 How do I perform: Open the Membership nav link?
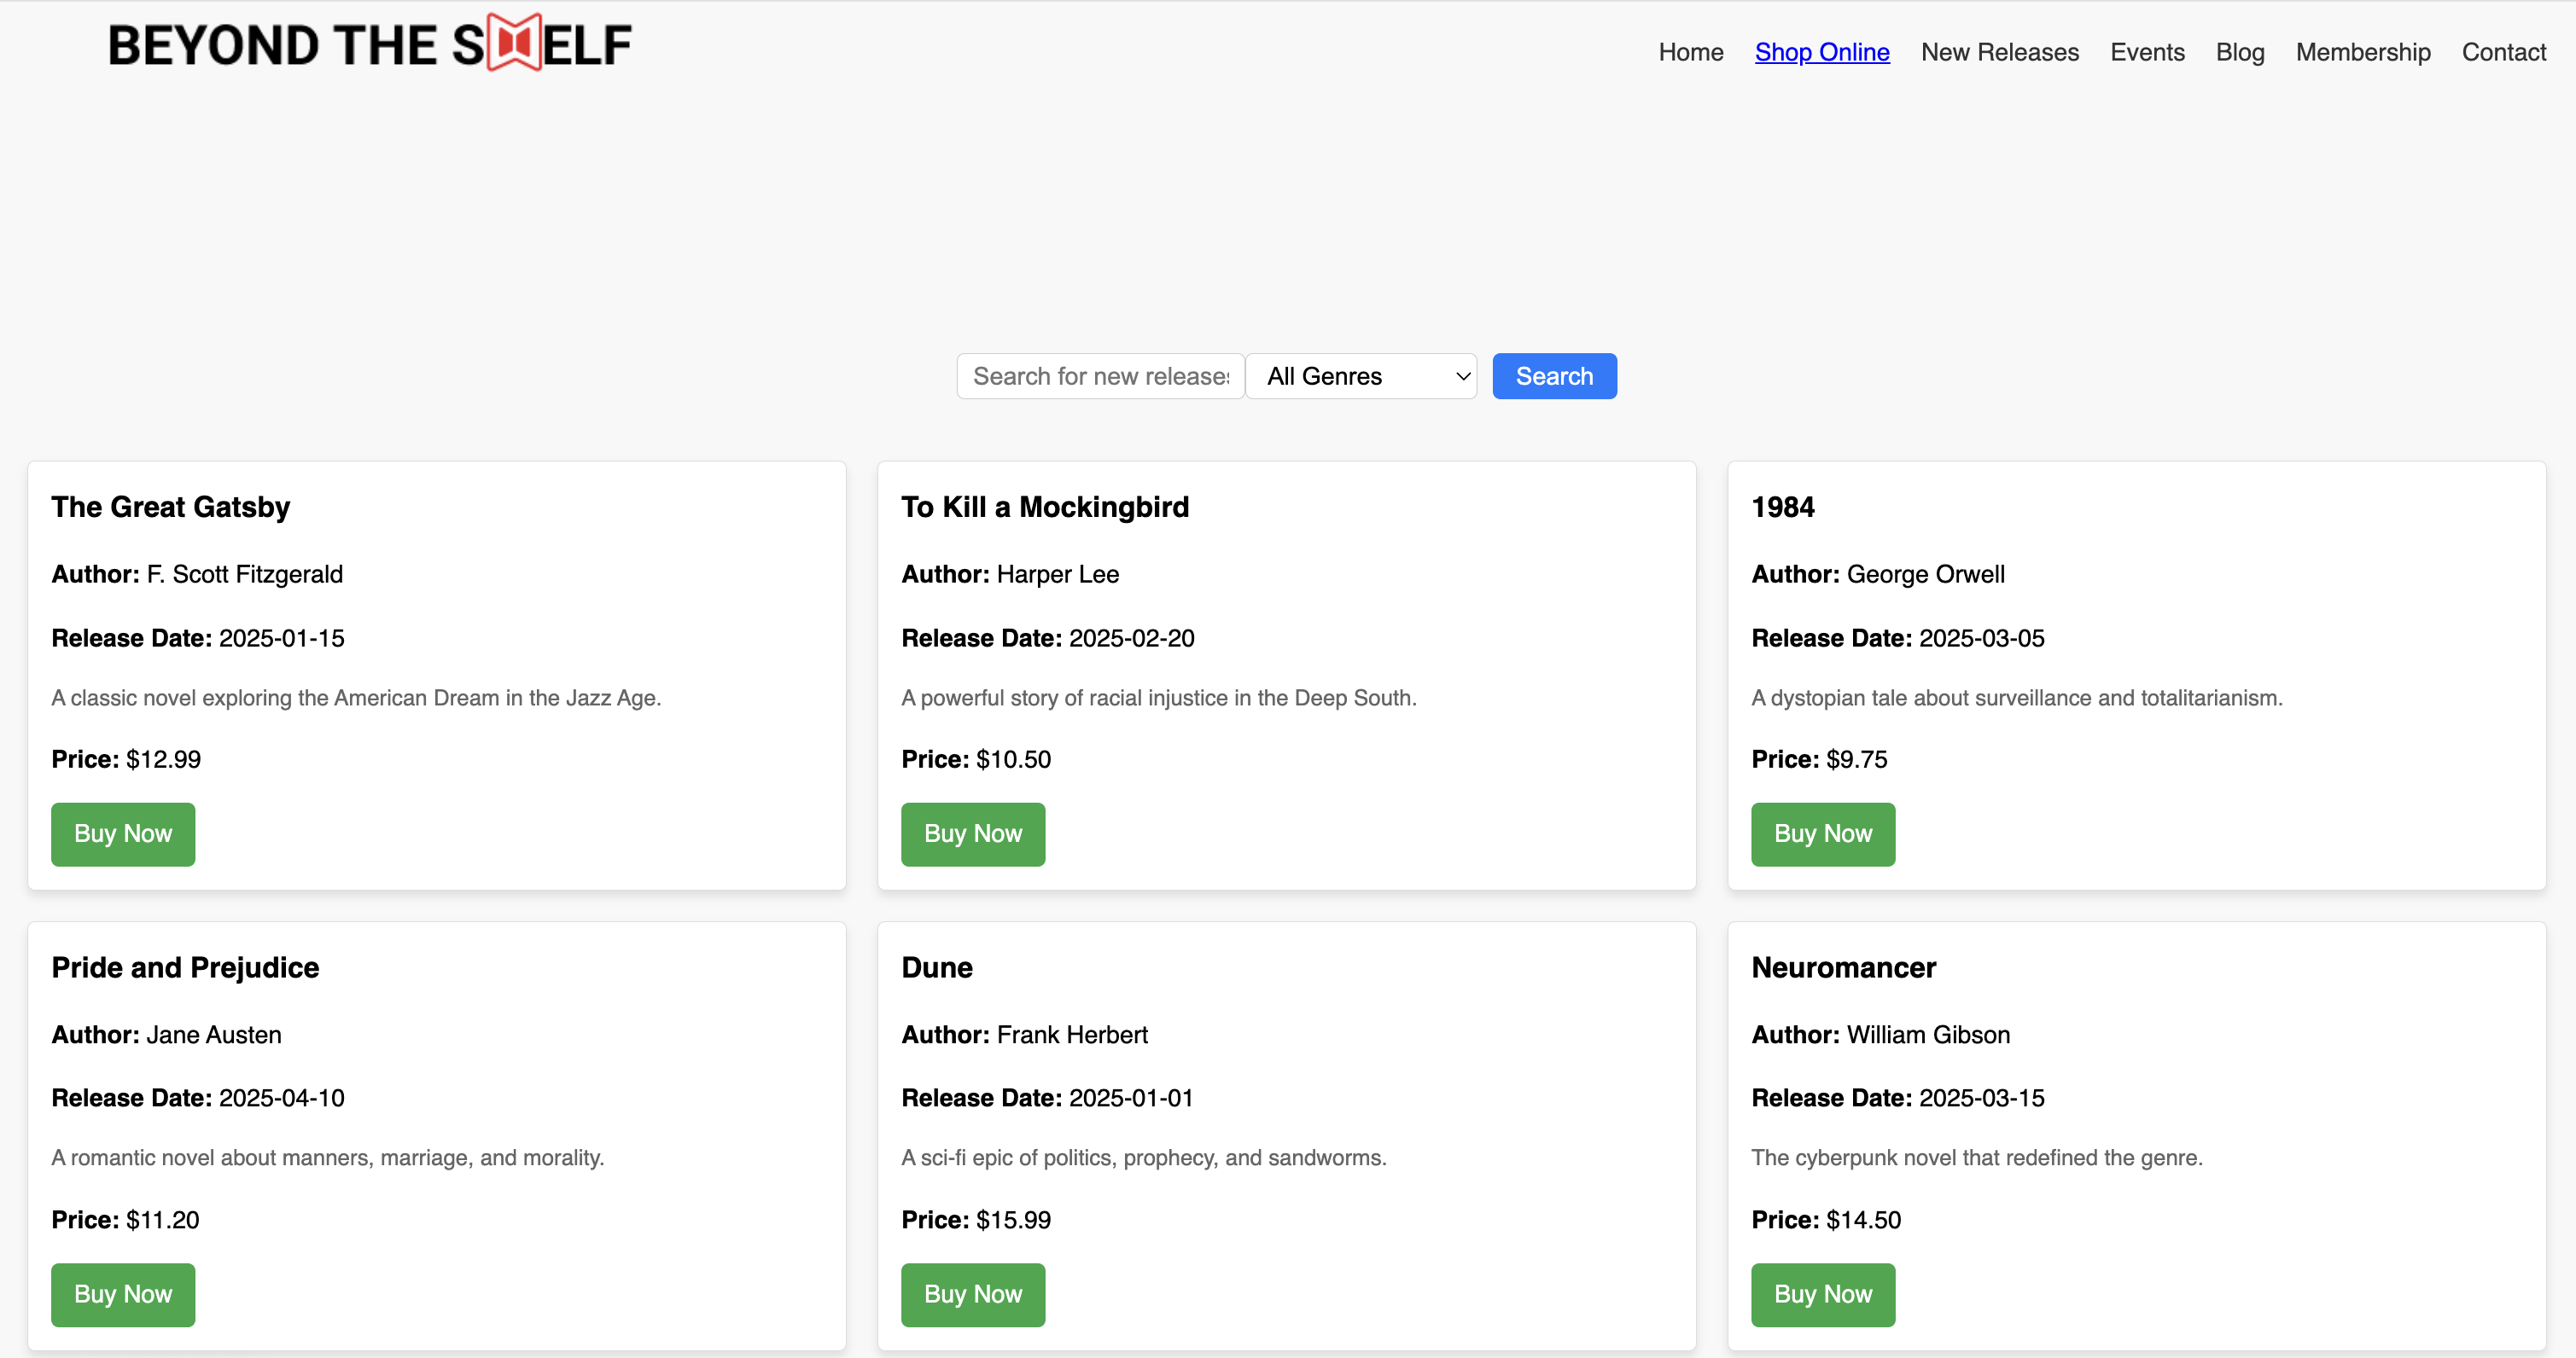[2362, 52]
